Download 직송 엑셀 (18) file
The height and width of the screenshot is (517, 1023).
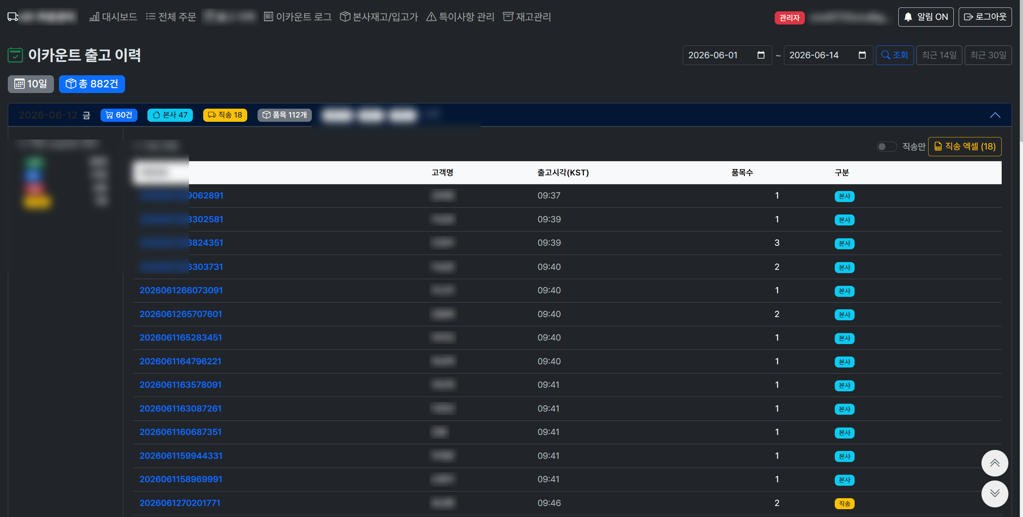tap(964, 147)
